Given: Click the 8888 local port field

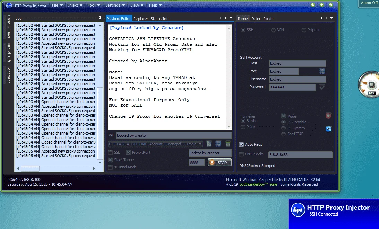Looking at the screenshot, I should (x=197, y=162).
